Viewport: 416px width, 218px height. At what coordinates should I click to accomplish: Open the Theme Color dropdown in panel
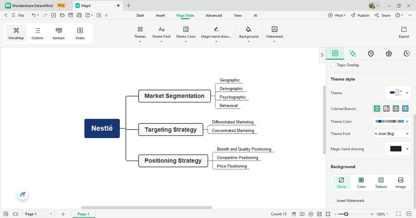point(392,121)
